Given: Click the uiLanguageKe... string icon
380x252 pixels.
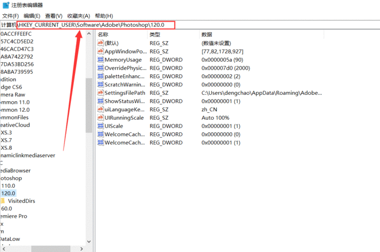Looking at the screenshot, I should pos(100,109).
